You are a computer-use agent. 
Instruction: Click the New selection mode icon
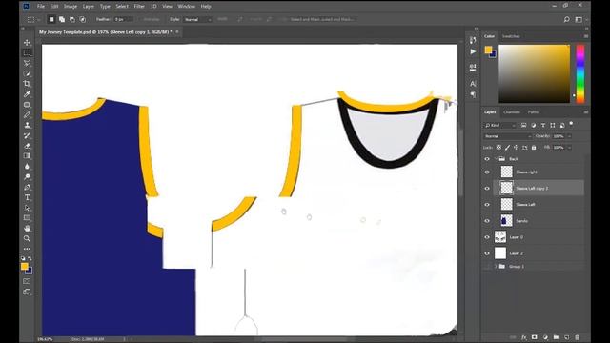51,19
